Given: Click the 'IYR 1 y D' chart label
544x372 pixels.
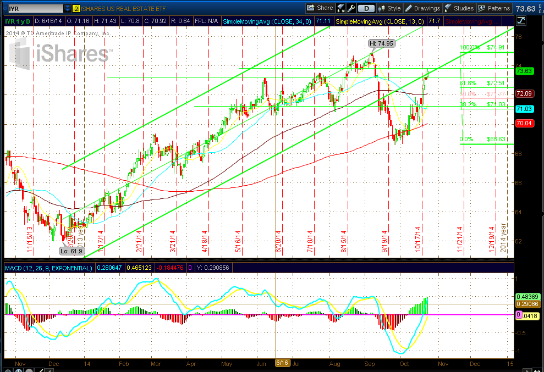Looking at the screenshot, I should pos(18,21).
